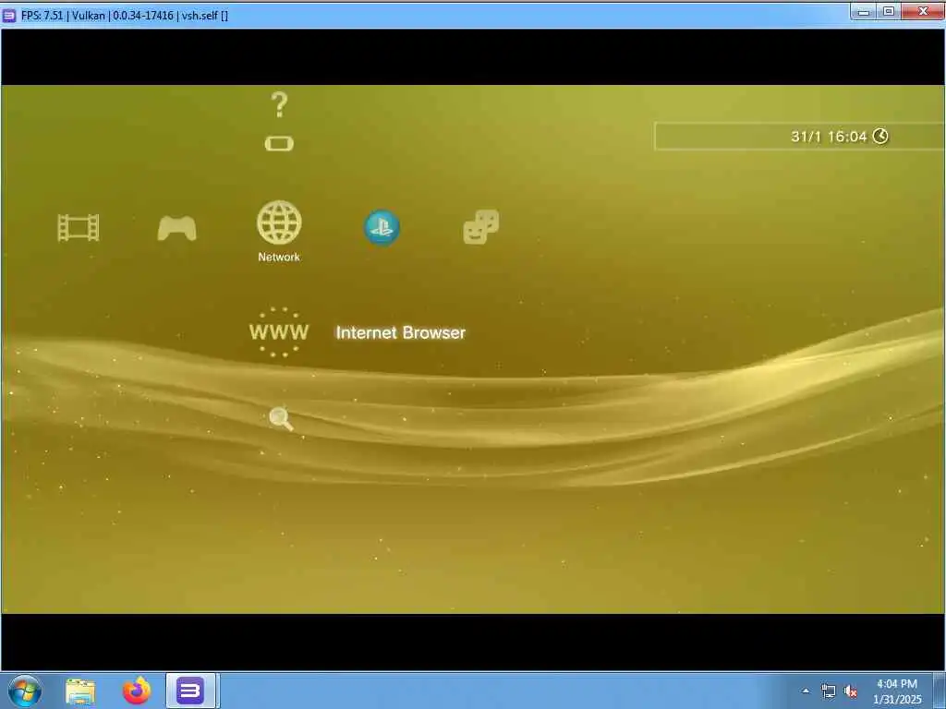The width and height of the screenshot is (946, 709).
Task: Show hidden system tray icons arrow
Action: 806,691
